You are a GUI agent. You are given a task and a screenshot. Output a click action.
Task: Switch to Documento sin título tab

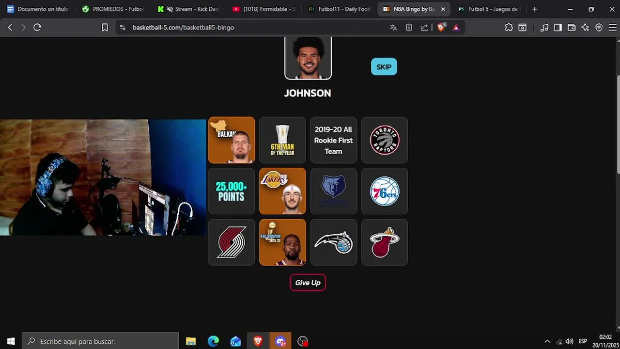click(38, 9)
